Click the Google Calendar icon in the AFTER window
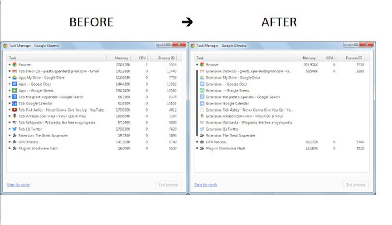 coord(202,104)
